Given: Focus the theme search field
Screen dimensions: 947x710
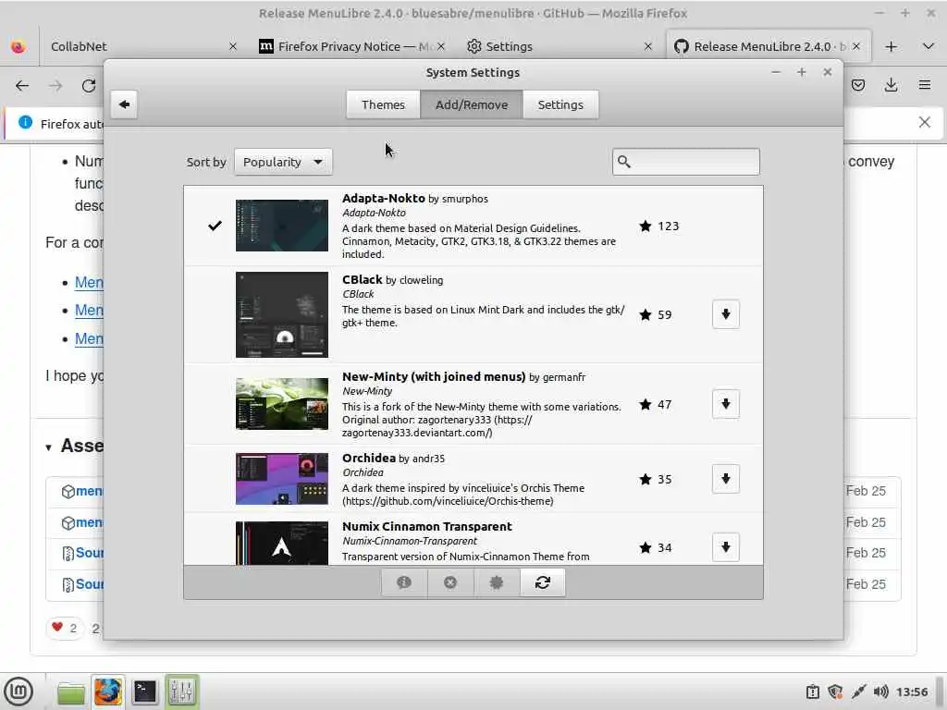Looking at the screenshot, I should (x=685, y=162).
